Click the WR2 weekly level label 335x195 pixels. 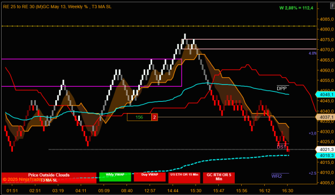[277, 176]
